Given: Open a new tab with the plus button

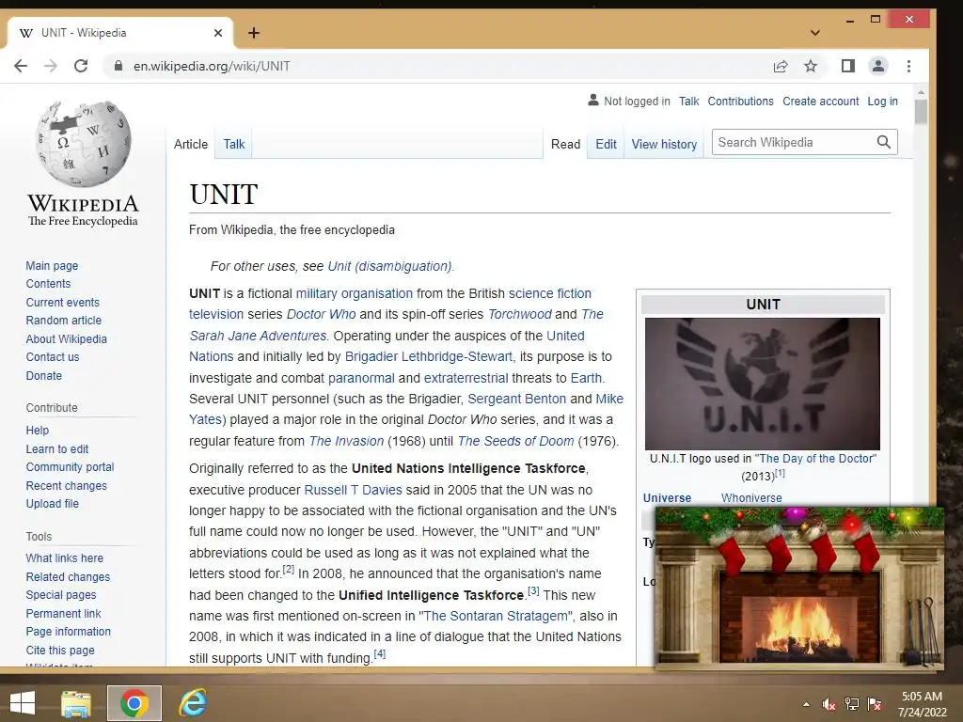Looking at the screenshot, I should 254,33.
